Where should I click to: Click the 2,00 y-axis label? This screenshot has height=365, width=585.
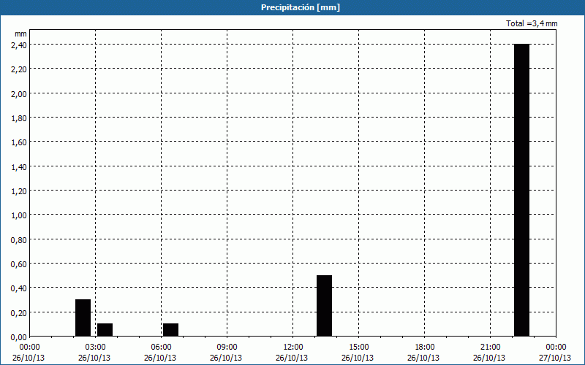[x=19, y=93]
